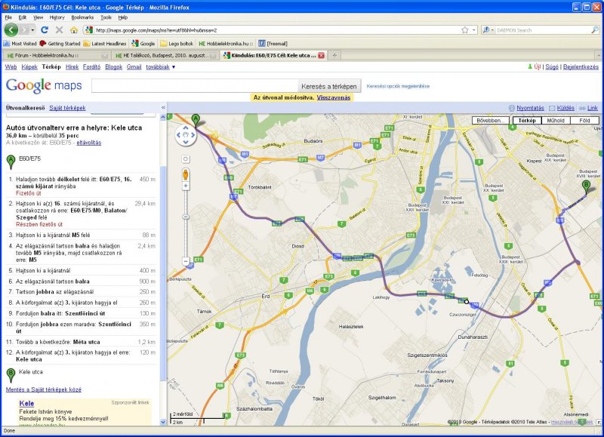Image resolution: width=604 pixels, height=437 pixels.
Task: Click the Keresés a térképen search button
Action: click(329, 86)
